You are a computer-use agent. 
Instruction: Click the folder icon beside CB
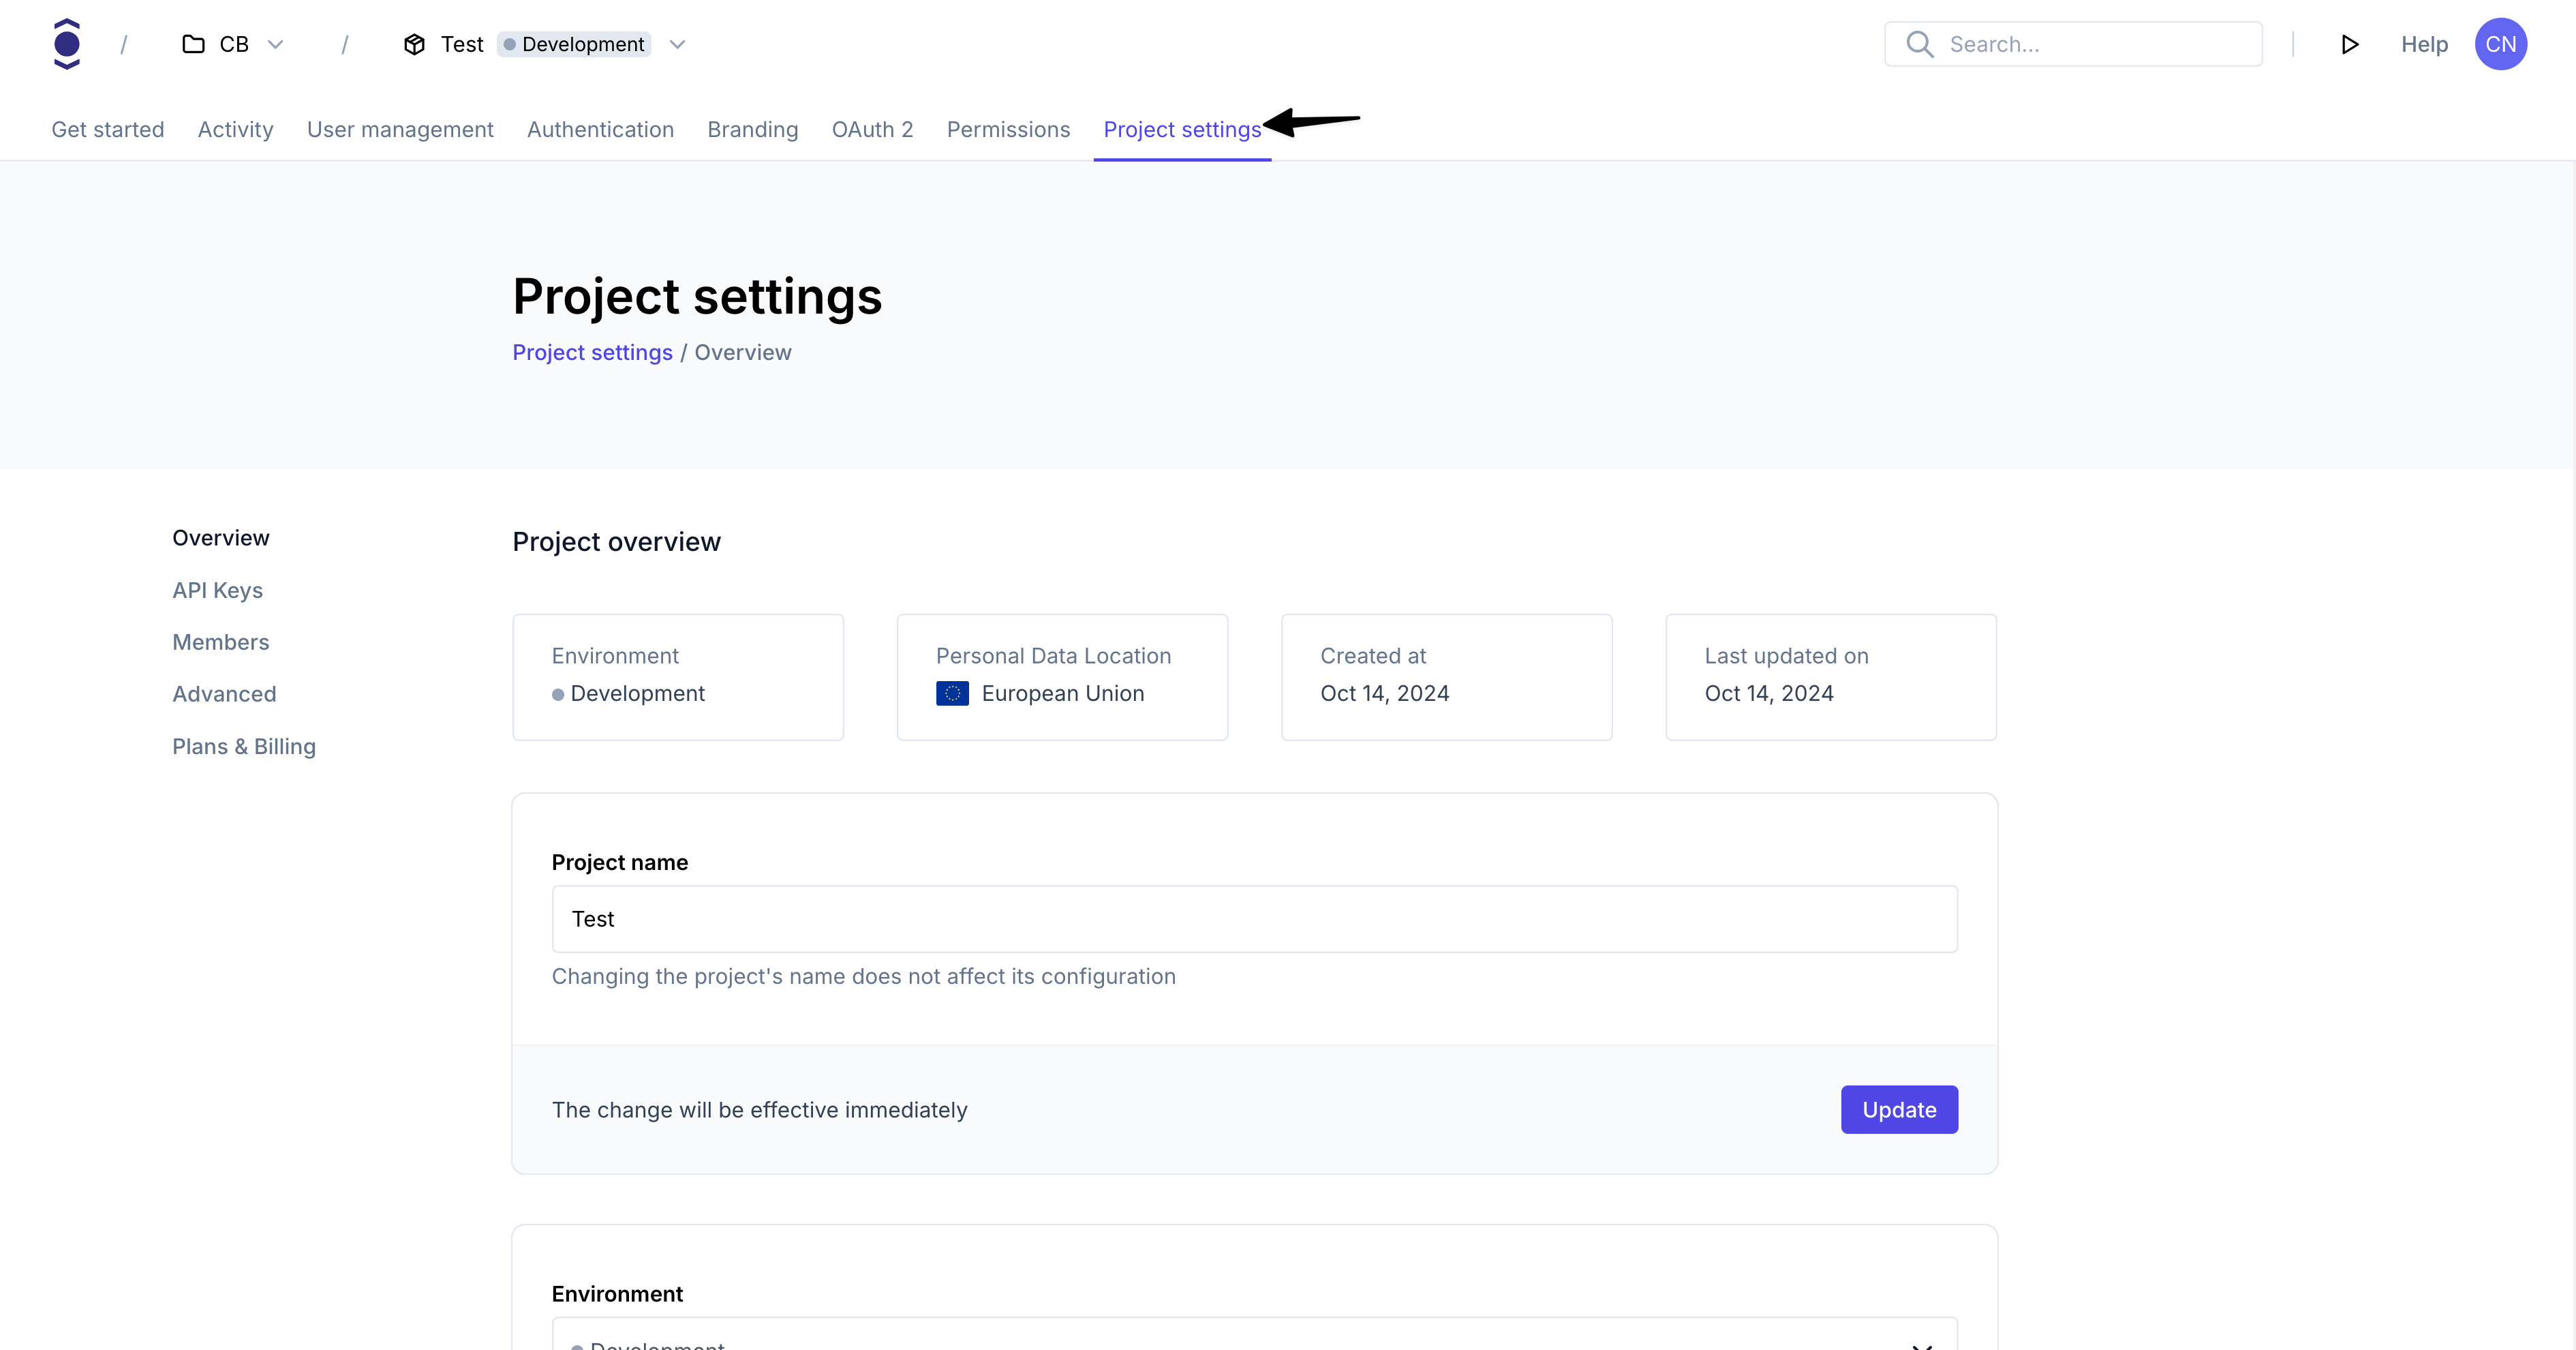[192, 44]
